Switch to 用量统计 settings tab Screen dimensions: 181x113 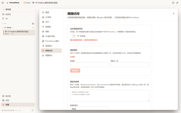pos(51,55)
